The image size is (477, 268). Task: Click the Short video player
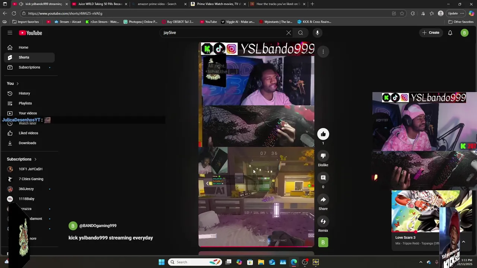point(256,145)
